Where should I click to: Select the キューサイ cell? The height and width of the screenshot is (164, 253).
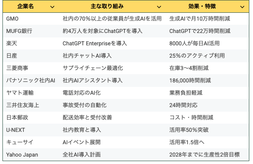coord(20,142)
